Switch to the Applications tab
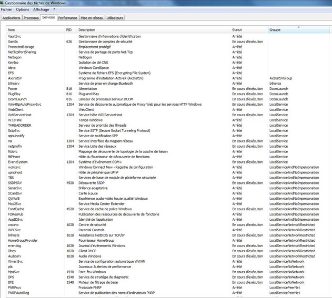The height and width of the screenshot is (298, 332). (x=12, y=18)
